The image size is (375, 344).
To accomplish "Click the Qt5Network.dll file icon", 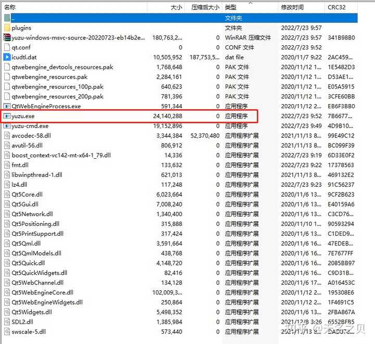I will click(x=7, y=214).
